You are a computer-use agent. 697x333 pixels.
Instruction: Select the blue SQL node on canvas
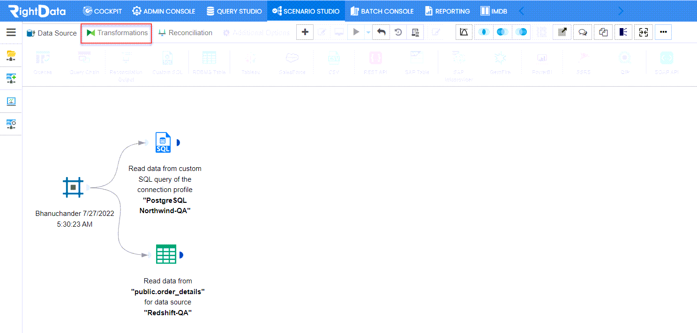pyautogui.click(x=163, y=142)
